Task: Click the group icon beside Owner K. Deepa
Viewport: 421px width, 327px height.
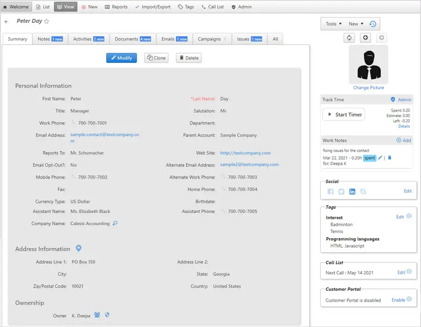Action: click(97, 315)
